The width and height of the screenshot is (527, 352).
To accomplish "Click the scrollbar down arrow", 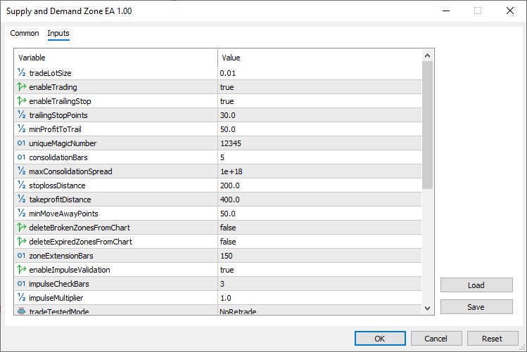I will coord(428,308).
